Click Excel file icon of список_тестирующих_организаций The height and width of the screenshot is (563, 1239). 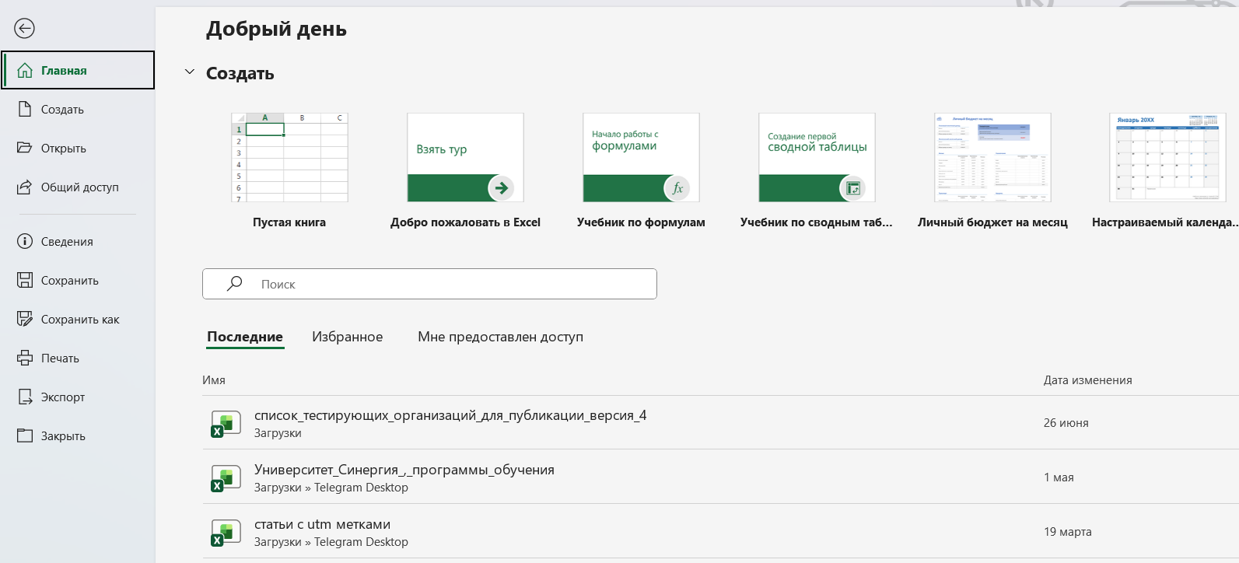[x=226, y=425]
